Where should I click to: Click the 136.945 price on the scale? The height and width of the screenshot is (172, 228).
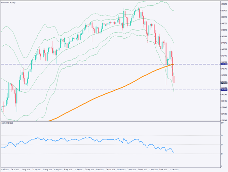(x=223, y=120)
